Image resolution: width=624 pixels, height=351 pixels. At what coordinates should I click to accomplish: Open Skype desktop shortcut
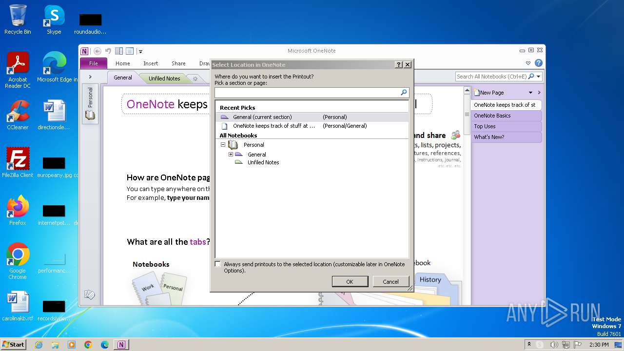tap(54, 19)
